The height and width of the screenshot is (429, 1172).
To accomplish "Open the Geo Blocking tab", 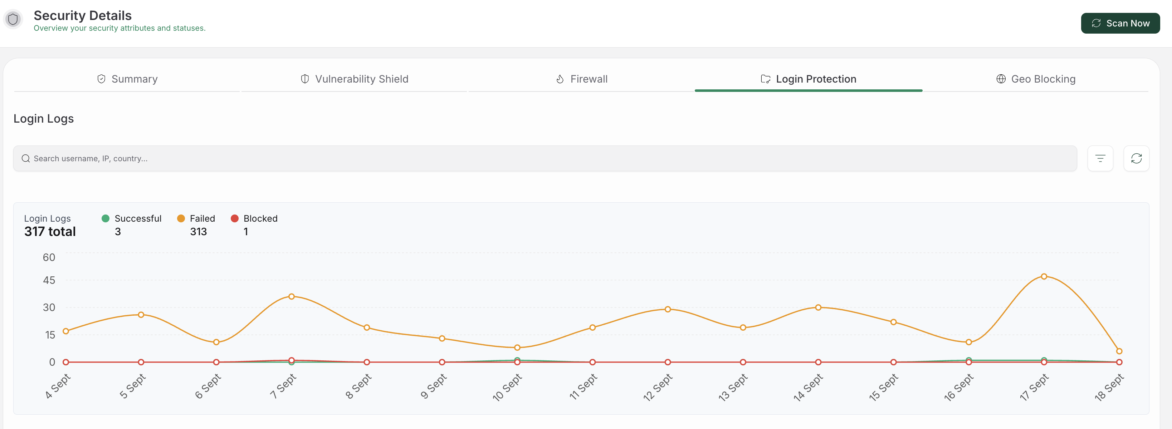I will [1035, 79].
